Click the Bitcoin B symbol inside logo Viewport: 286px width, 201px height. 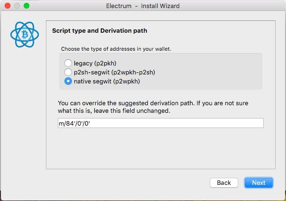click(25, 35)
